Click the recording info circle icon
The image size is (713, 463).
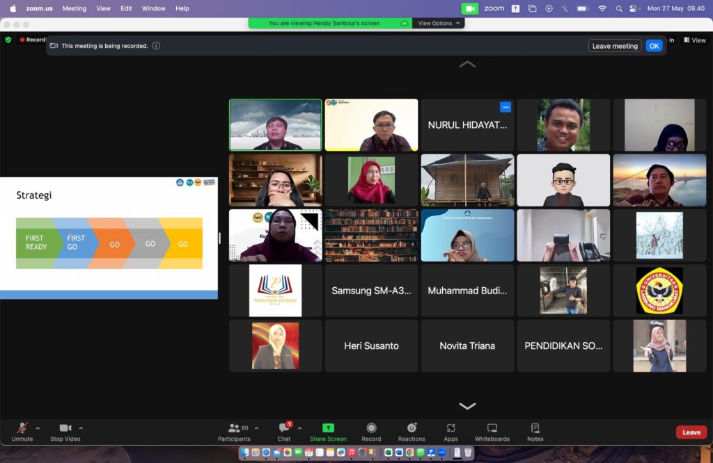point(156,46)
